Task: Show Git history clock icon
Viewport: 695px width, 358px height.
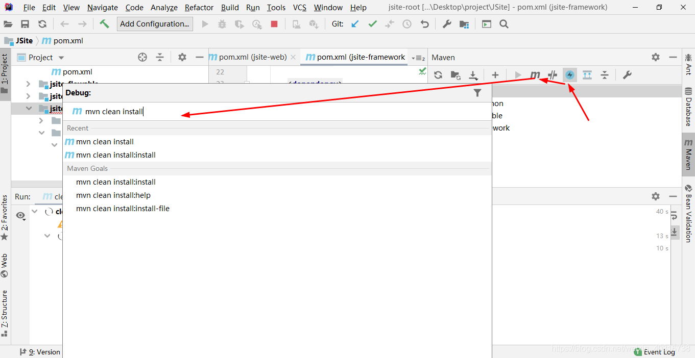Action: pyautogui.click(x=407, y=24)
